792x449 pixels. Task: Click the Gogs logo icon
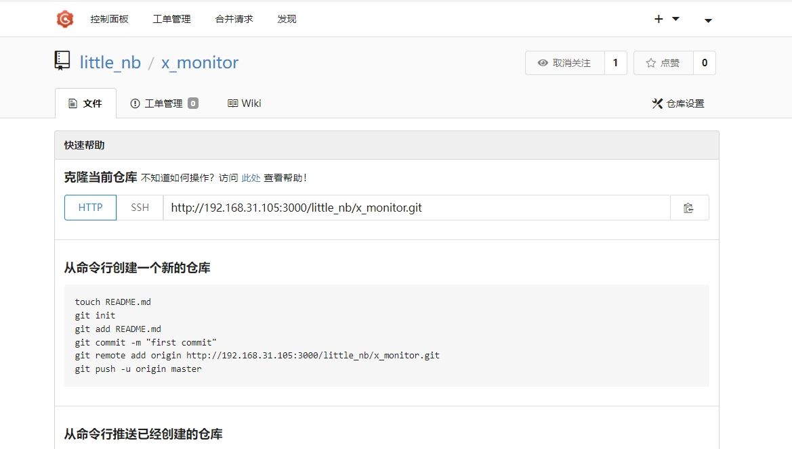64,18
